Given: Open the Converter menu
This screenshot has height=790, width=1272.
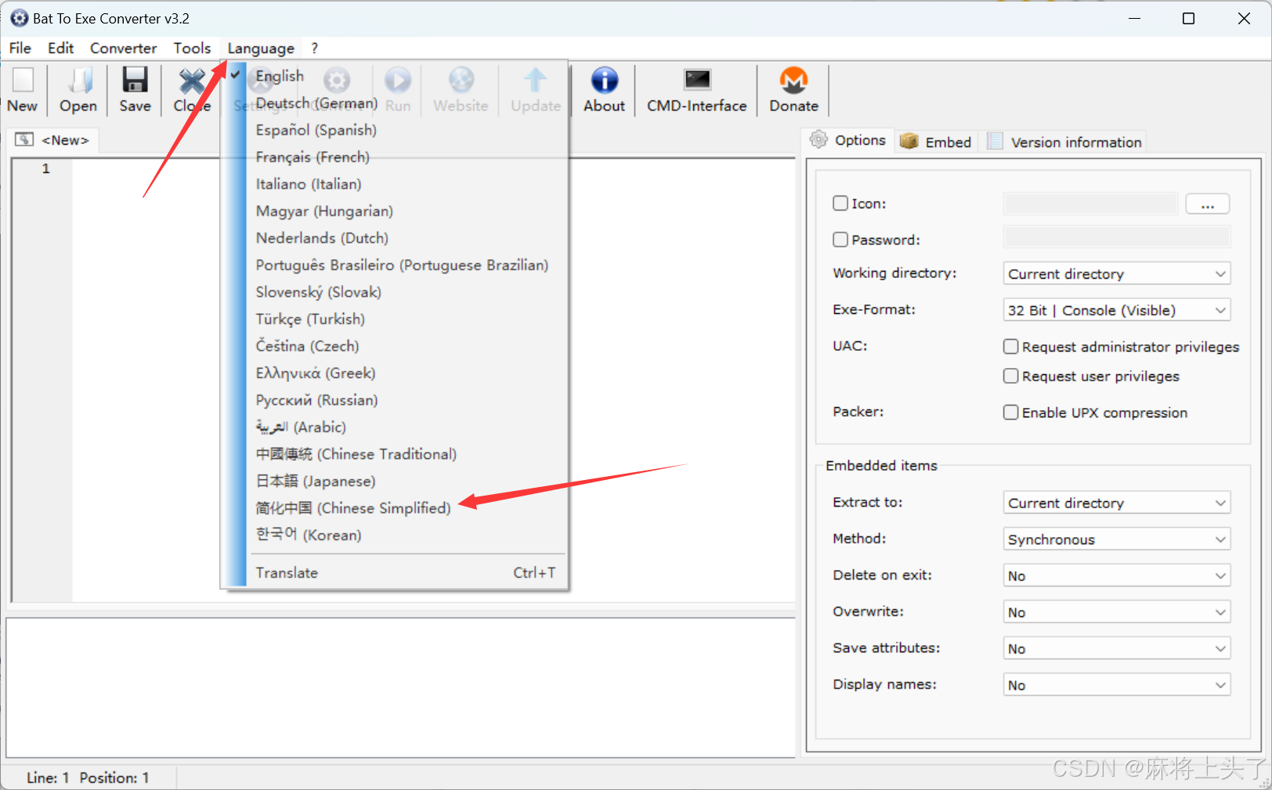Looking at the screenshot, I should pos(123,48).
